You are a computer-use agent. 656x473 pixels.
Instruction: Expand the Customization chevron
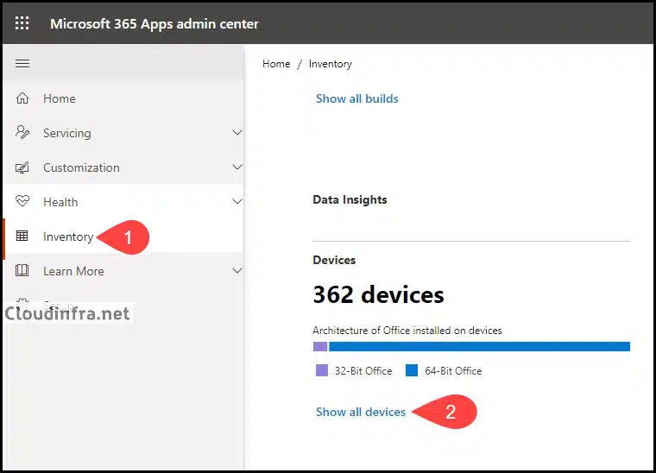[237, 167]
